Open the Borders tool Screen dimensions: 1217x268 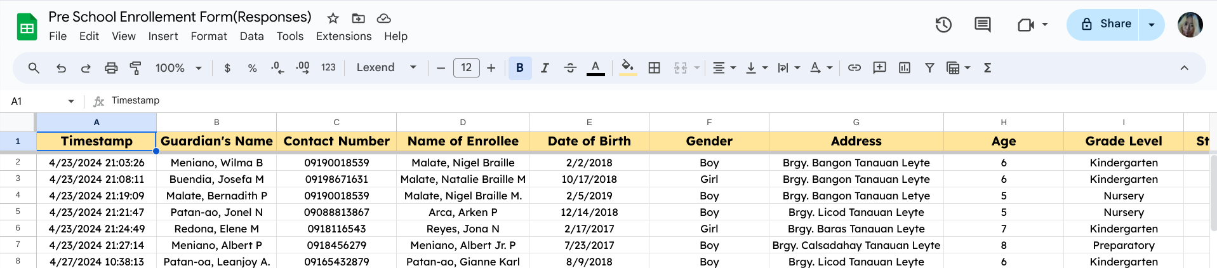tap(654, 68)
